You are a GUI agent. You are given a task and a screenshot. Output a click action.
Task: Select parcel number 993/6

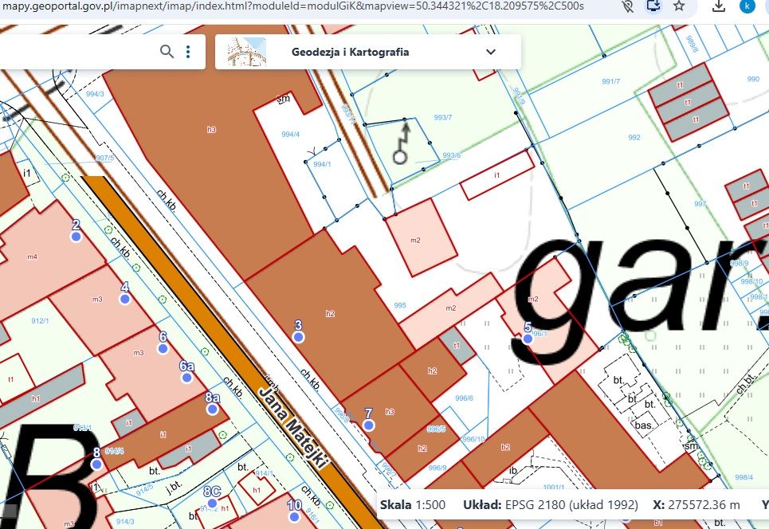click(x=451, y=155)
